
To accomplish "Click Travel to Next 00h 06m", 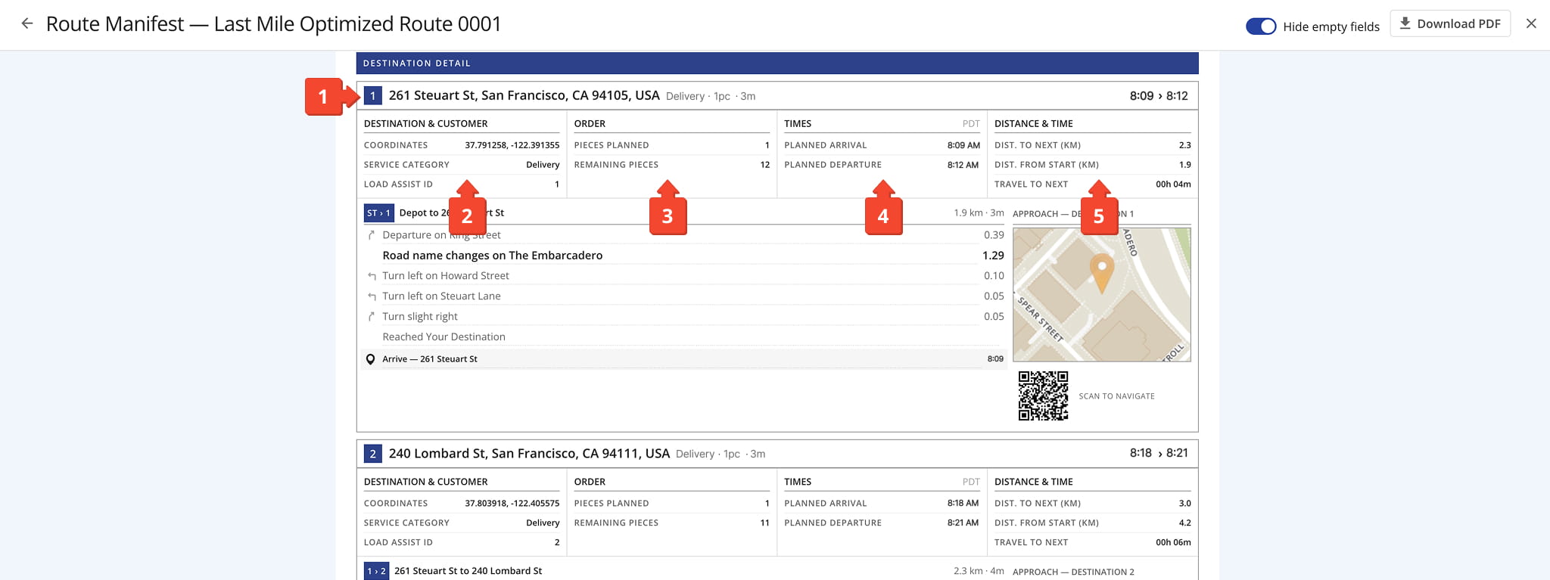I will click(x=1173, y=543).
